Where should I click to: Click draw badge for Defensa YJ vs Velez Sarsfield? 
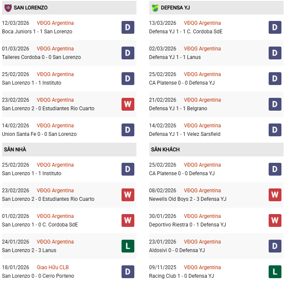pos(275,130)
